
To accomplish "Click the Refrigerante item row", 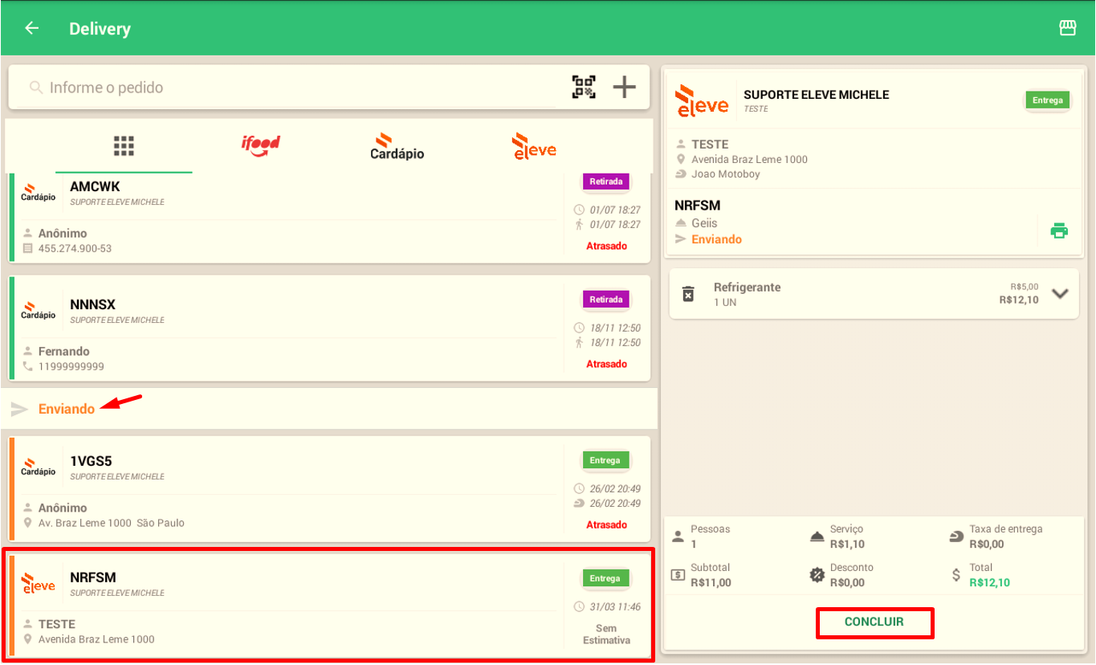I will (874, 294).
